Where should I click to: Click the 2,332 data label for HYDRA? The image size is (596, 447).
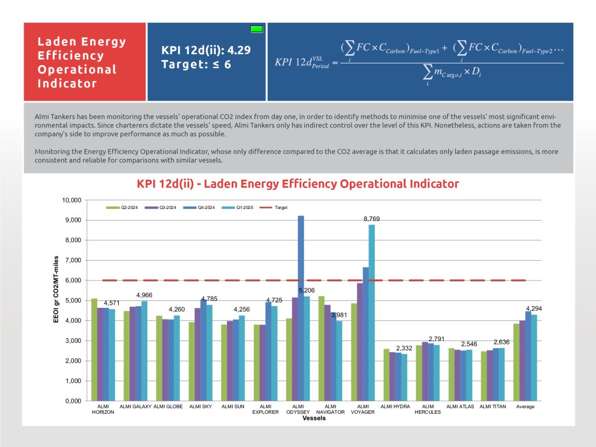(x=404, y=348)
